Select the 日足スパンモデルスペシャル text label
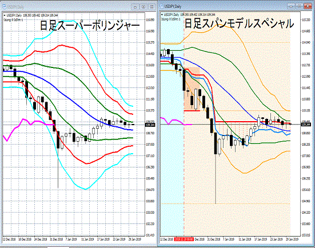315x248 pixels. [239, 23]
